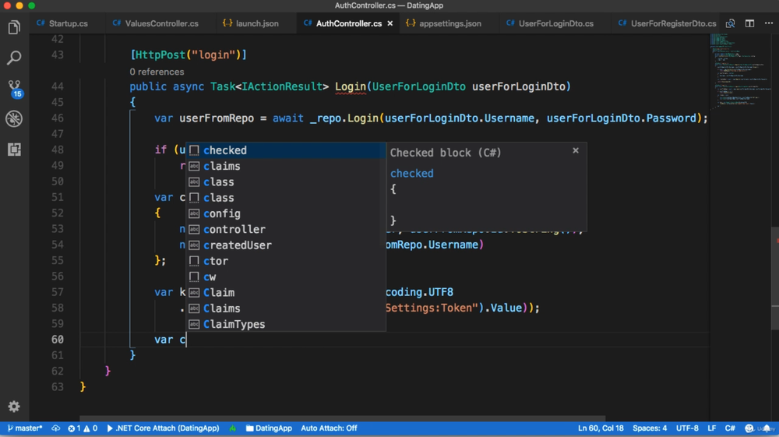Switch to the UserForRegisterDto.cs tab

coord(668,23)
